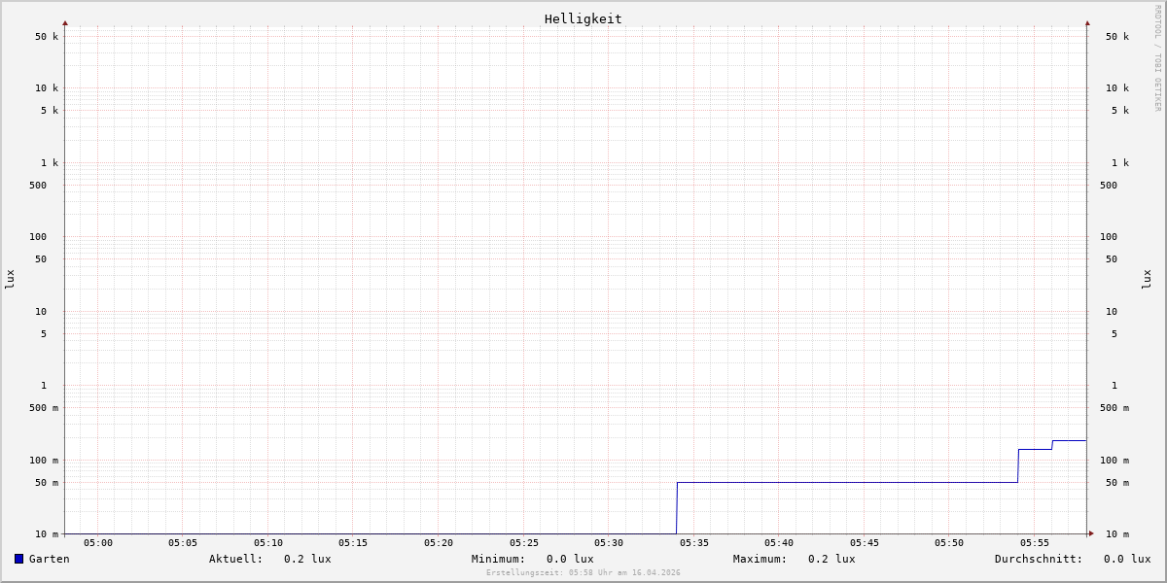
Task: Select the 'Durchschnitt:' label
Action: [1039, 559]
